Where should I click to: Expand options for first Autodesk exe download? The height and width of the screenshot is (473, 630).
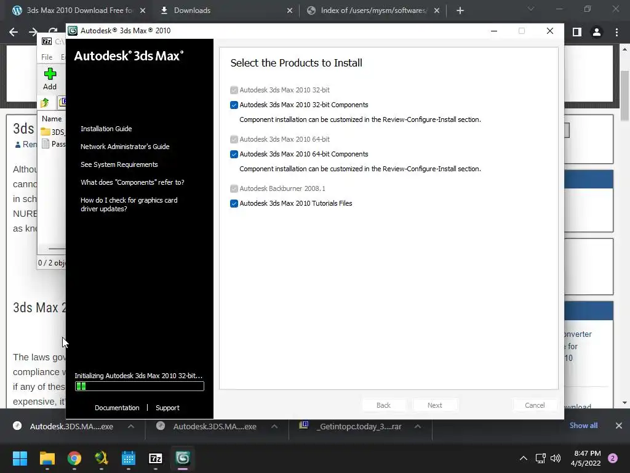(x=131, y=426)
